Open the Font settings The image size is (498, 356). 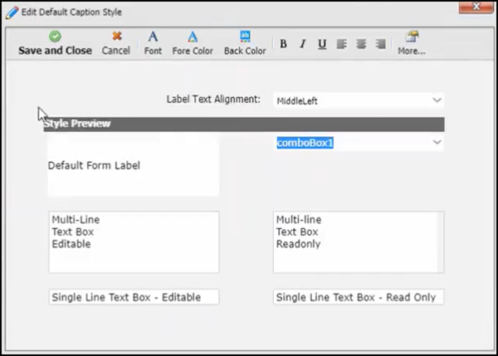pyautogui.click(x=153, y=43)
